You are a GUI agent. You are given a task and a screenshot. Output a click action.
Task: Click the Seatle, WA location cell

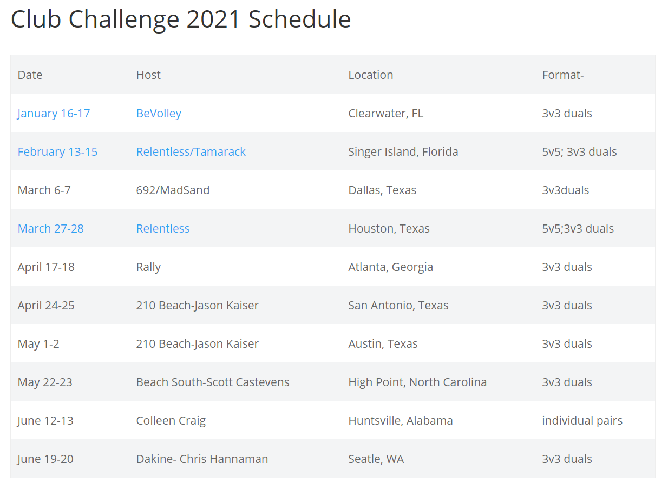click(376, 459)
